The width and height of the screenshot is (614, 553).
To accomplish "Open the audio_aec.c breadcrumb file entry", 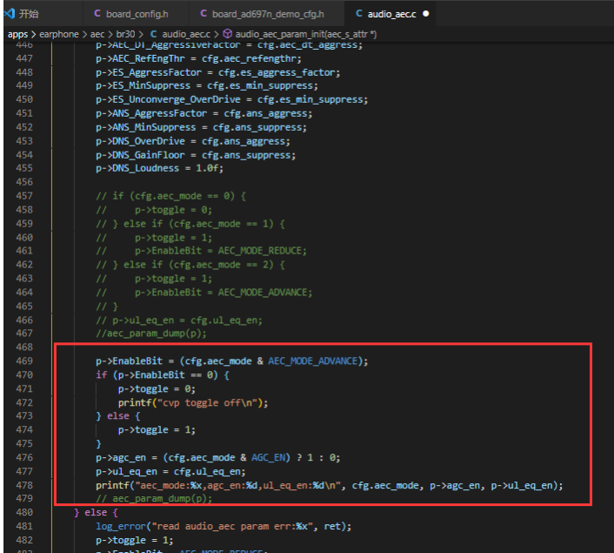I will click(x=186, y=35).
